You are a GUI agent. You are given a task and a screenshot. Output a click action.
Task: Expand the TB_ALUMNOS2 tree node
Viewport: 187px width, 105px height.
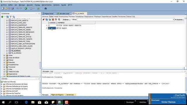[7, 53]
